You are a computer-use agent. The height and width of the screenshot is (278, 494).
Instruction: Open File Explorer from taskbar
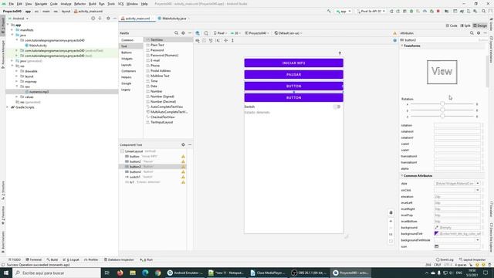click(133, 273)
